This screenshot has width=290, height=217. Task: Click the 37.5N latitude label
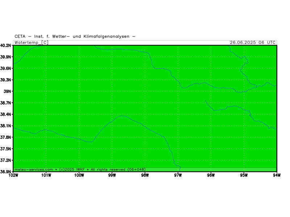[x=5, y=149]
